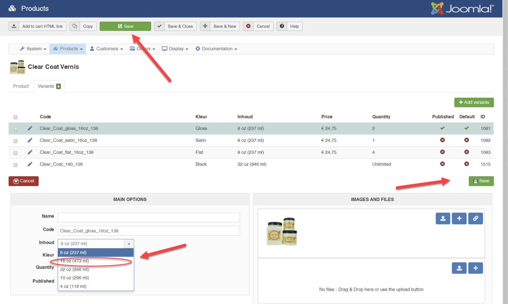Open the System dropdown menu
The width and height of the screenshot is (508, 304).
click(x=33, y=49)
